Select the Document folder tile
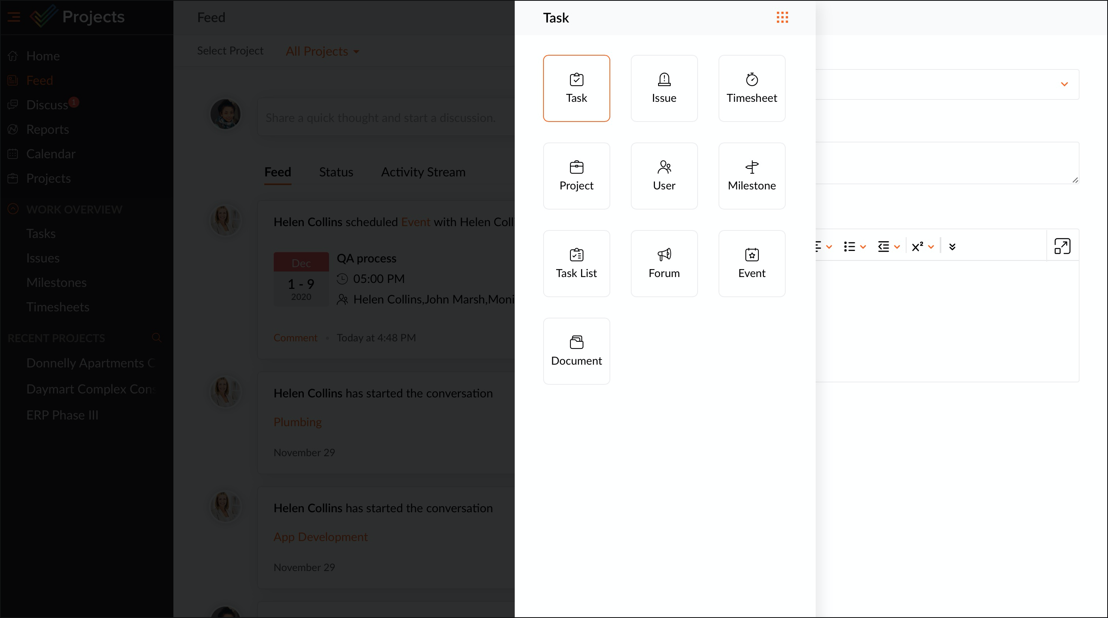 point(576,351)
